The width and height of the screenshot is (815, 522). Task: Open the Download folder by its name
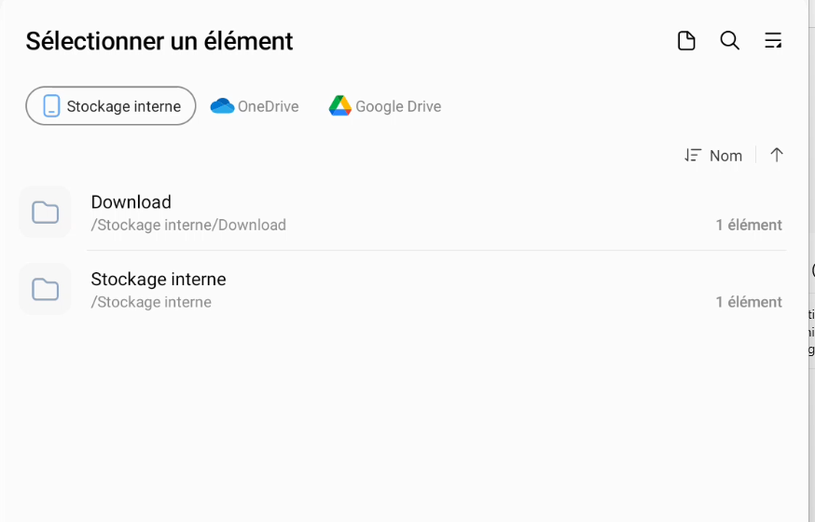pos(131,202)
